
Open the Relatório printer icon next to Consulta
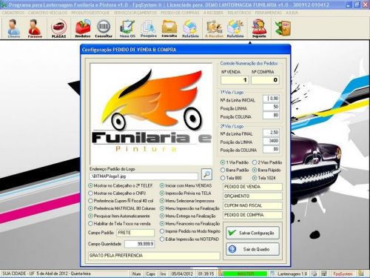tap(190, 29)
